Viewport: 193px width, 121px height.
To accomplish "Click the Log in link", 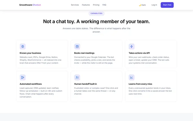I will coord(154,5).
